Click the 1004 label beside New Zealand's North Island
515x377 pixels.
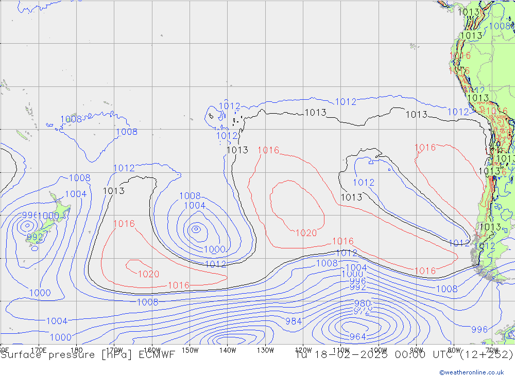76,194
